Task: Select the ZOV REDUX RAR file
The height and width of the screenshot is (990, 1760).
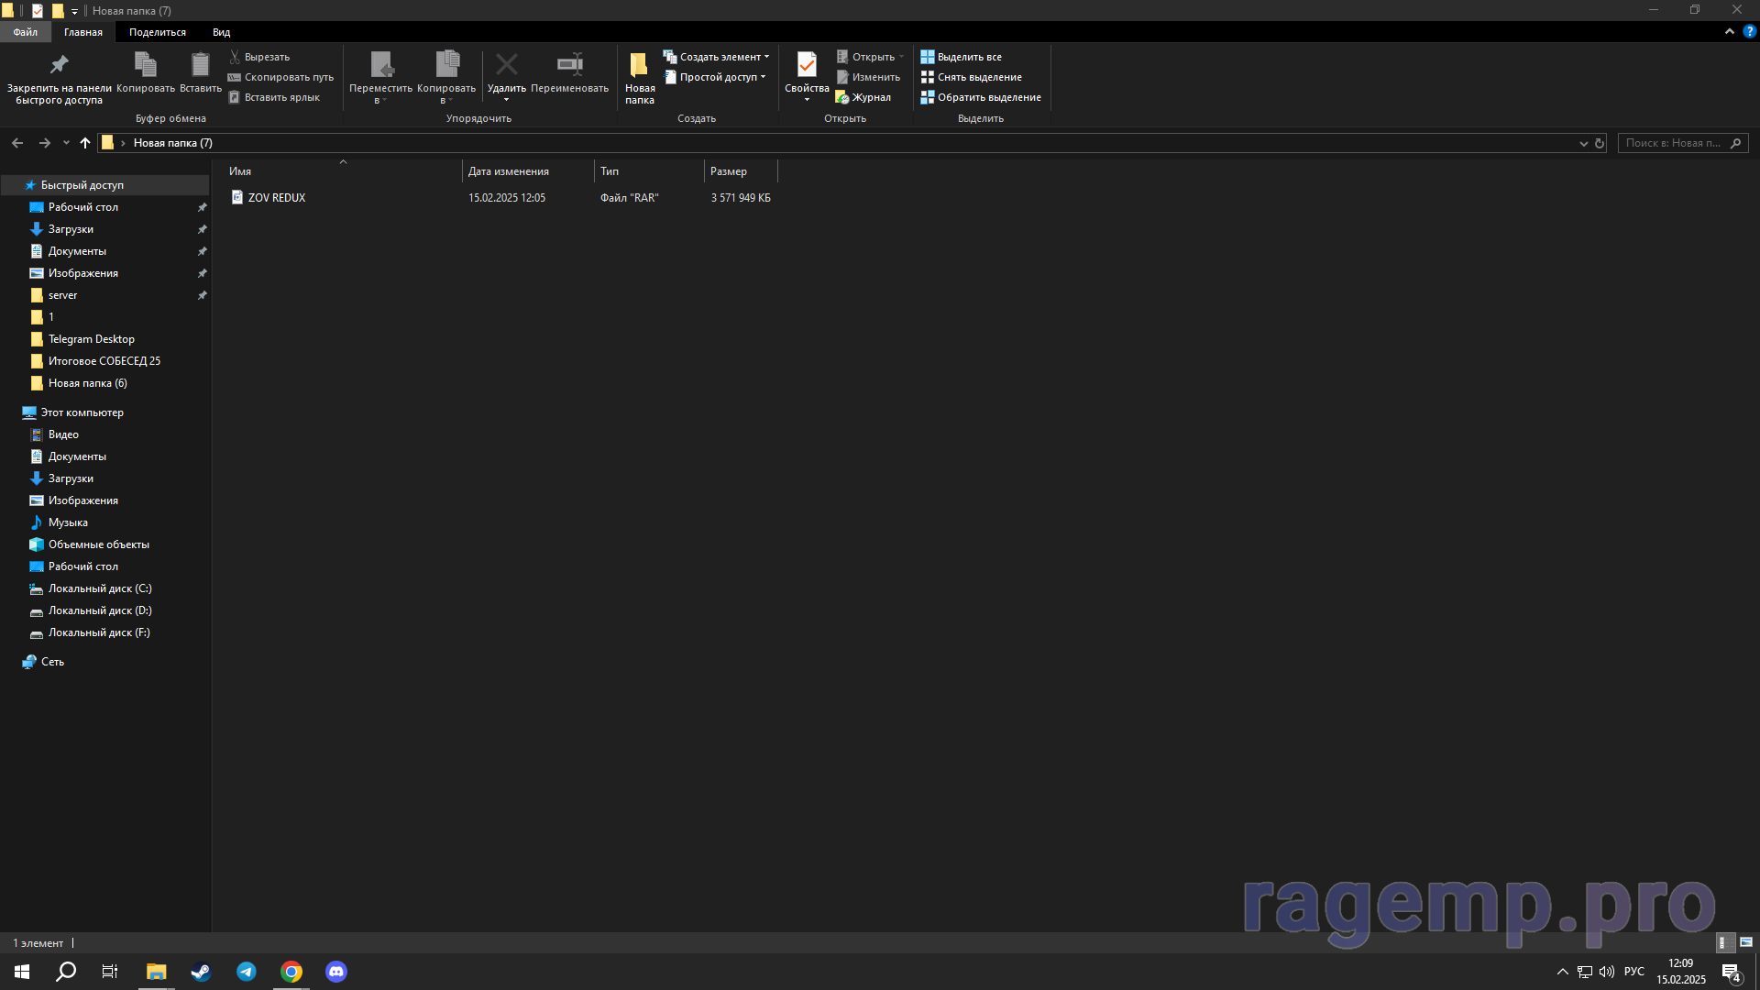Action: pos(276,198)
